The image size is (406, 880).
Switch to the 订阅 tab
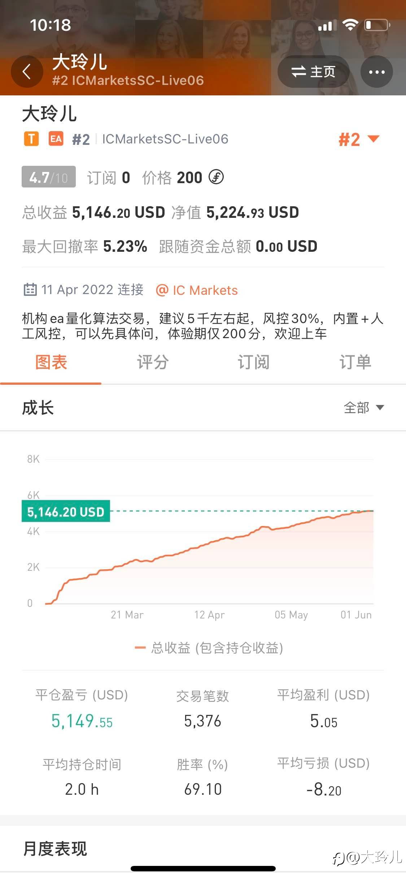click(253, 362)
